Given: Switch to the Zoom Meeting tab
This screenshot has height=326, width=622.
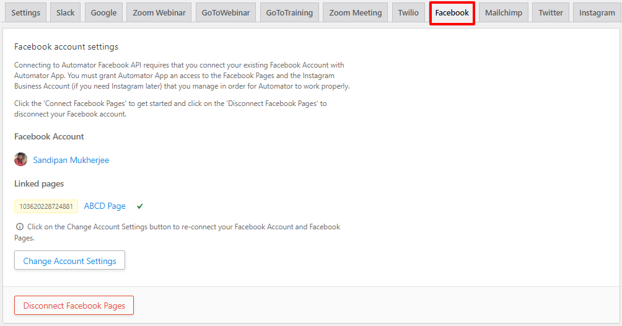Looking at the screenshot, I should tap(356, 13).
